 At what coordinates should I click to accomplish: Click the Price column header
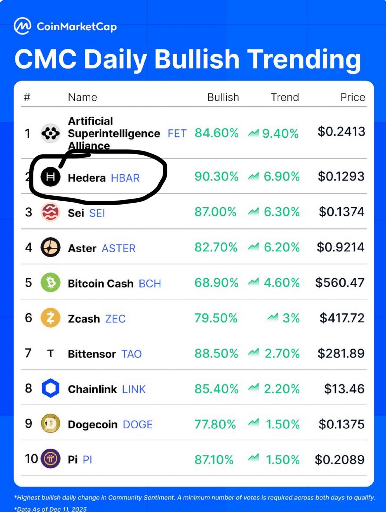pos(352,97)
